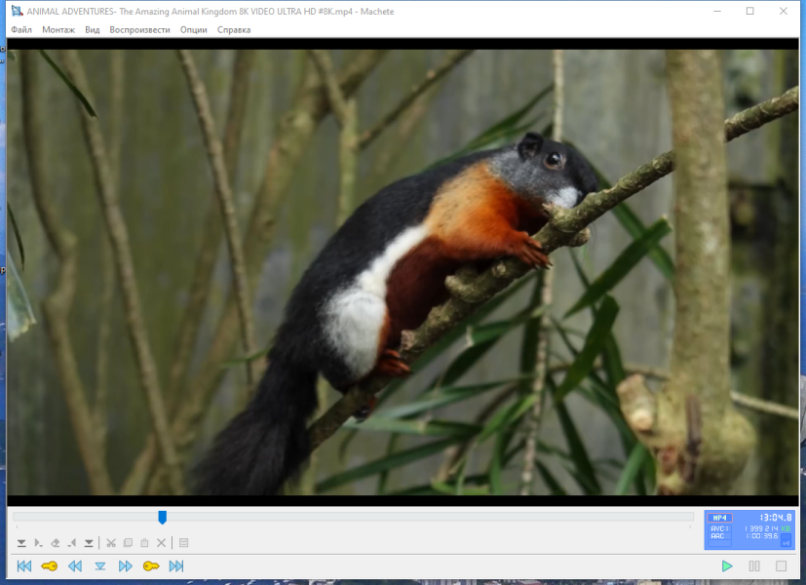Open the Монтаж menu
This screenshot has height=585, width=806.
click(58, 30)
